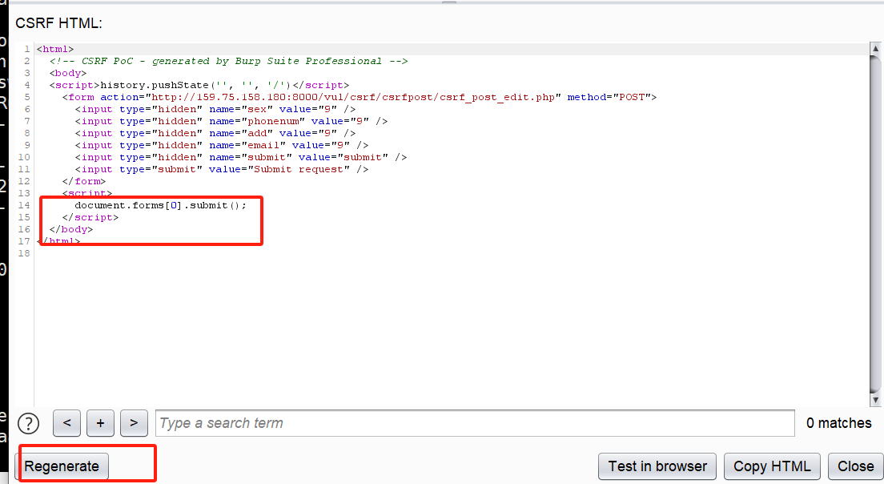Viewport: 884px width, 484px height.
Task: Click the plus search options button
Action: [x=100, y=423]
